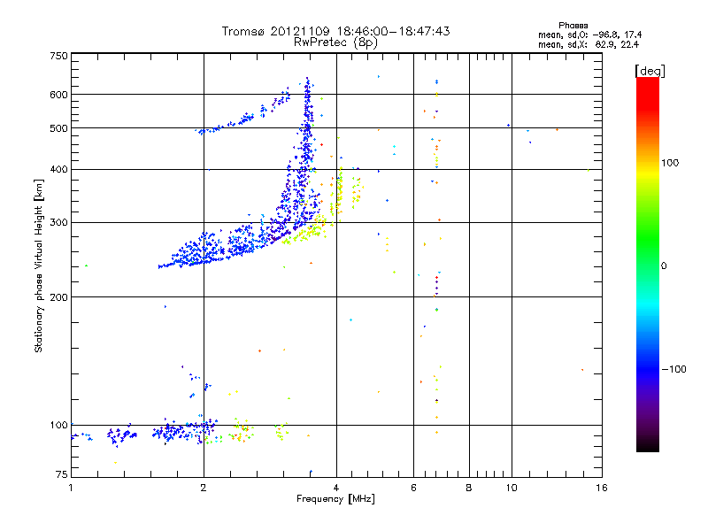Image resolution: width=708 pixels, height=531 pixels.
Task: Click the y-axis tick label "750"
Action: pos(58,56)
